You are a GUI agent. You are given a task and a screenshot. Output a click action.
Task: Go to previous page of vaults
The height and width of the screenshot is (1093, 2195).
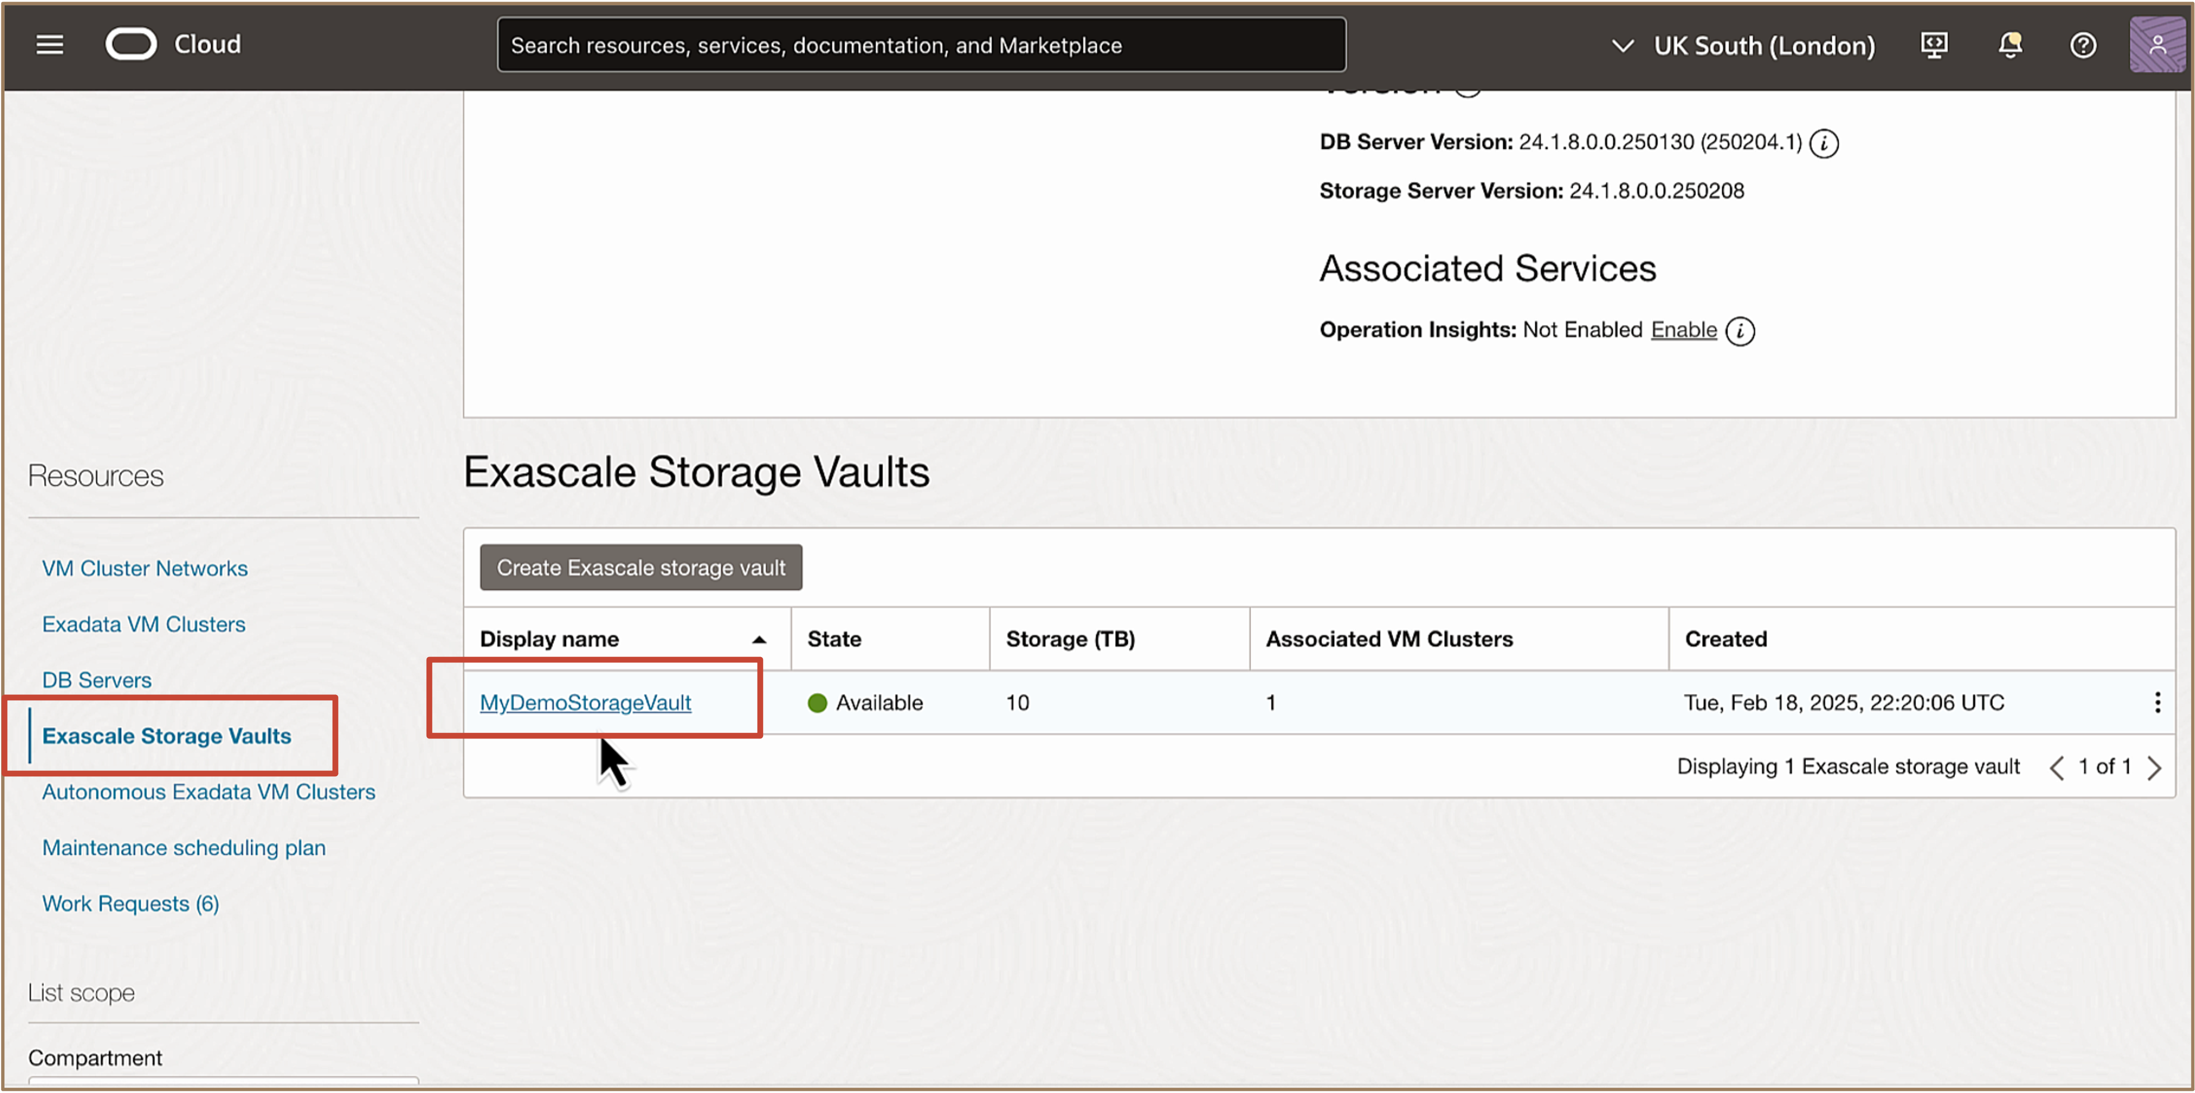click(2056, 768)
